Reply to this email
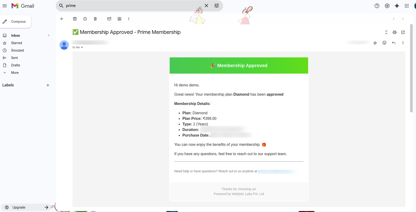 pos(394,43)
